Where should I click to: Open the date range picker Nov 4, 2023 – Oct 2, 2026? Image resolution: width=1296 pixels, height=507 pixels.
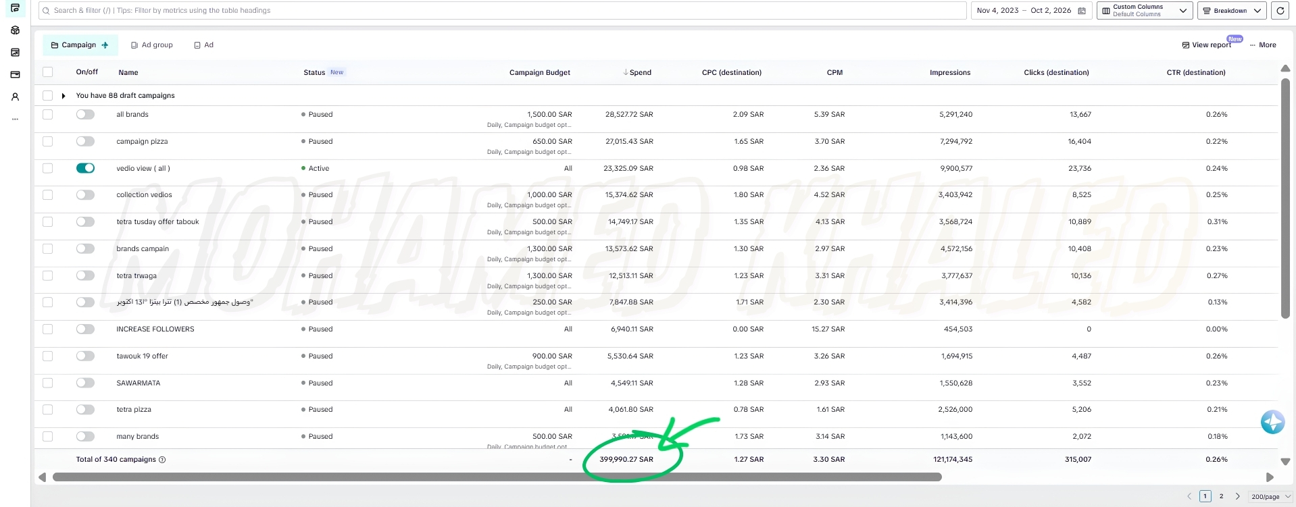(1031, 11)
